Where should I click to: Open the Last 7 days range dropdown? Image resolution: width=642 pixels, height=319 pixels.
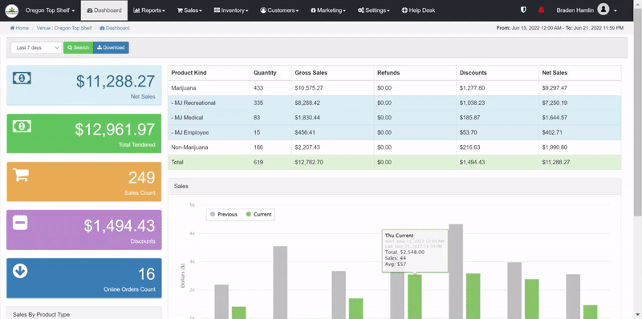click(x=36, y=48)
